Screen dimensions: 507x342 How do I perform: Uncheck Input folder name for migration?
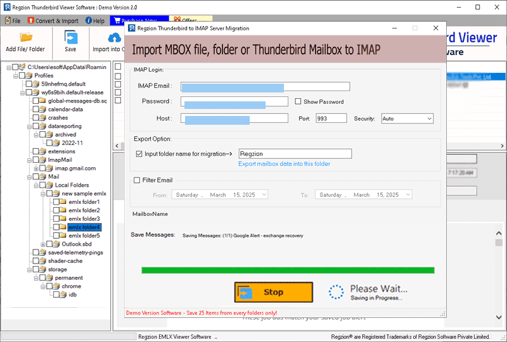tap(139, 154)
